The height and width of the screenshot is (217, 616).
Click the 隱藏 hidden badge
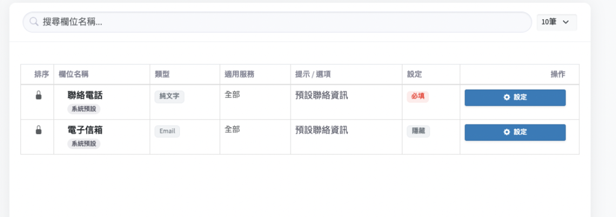(x=418, y=132)
